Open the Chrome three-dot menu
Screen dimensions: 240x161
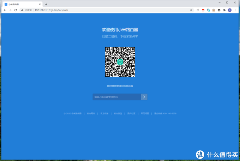pos(235,10)
